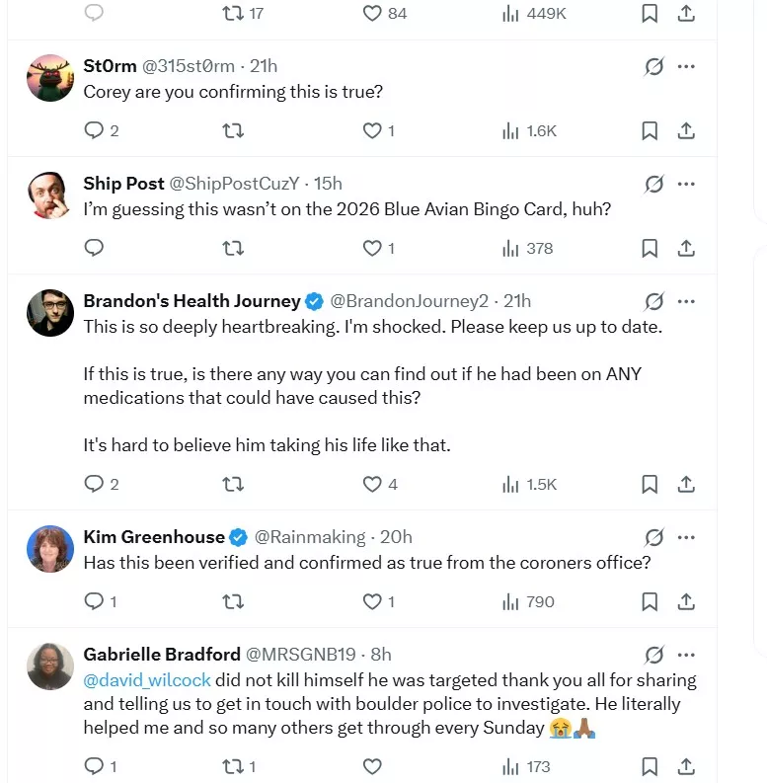
Task: Open more options for St0rm's tweet
Action: tap(686, 66)
